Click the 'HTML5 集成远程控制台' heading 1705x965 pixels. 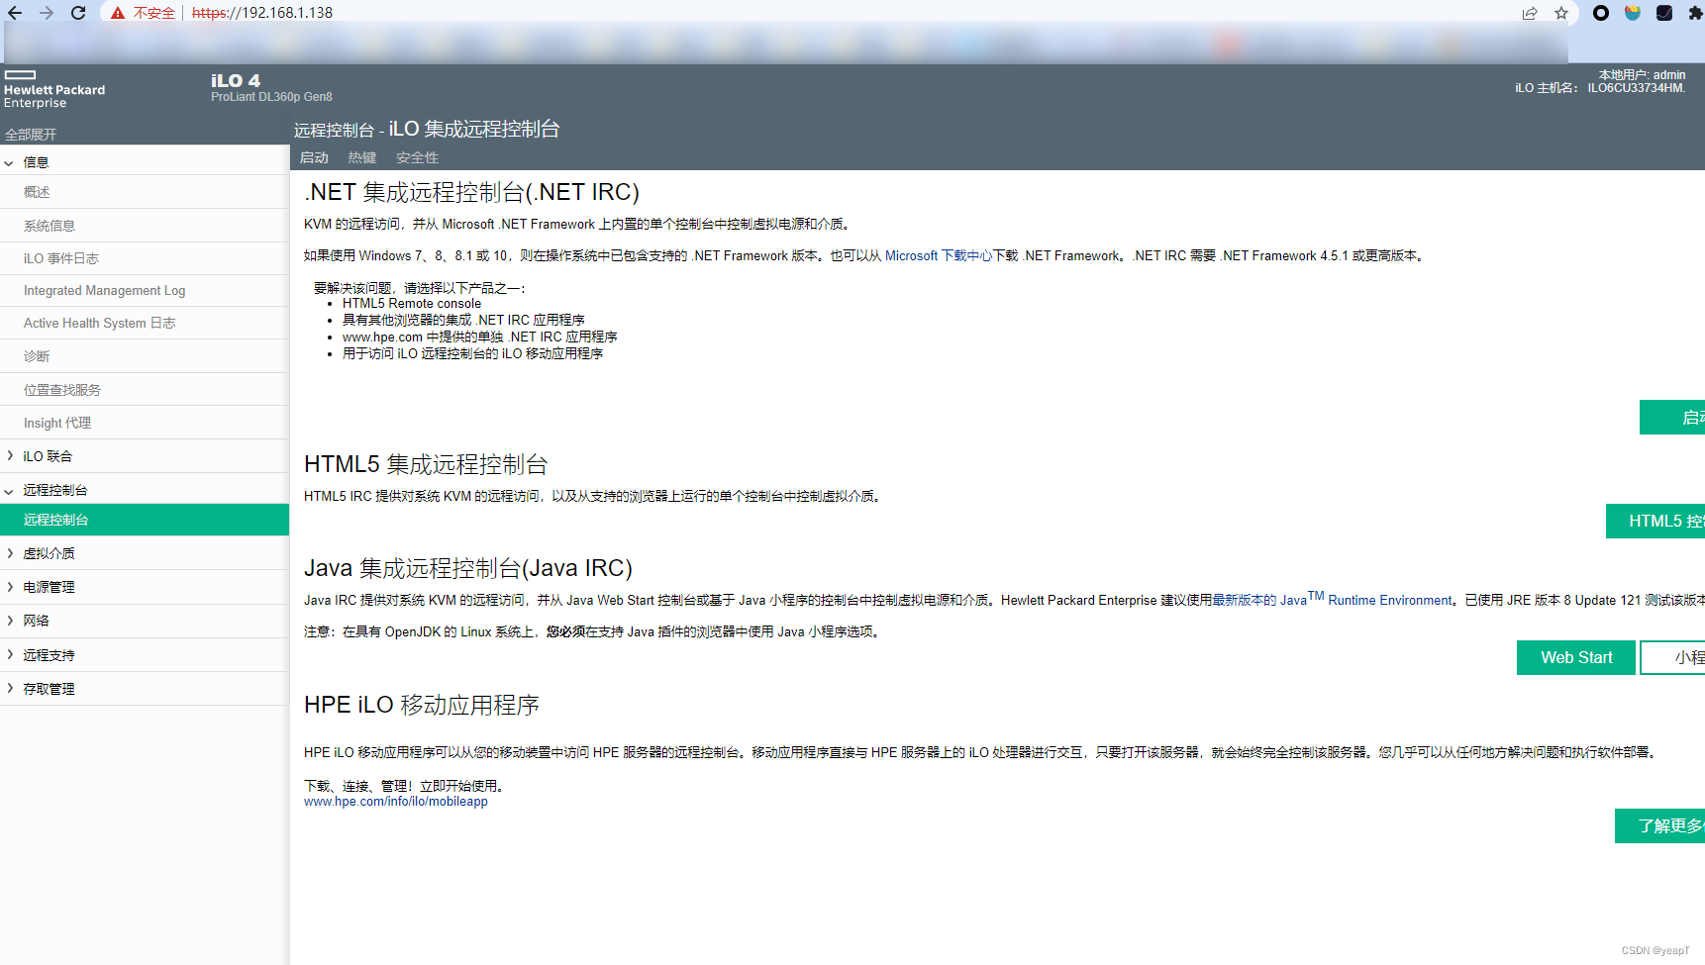coord(426,464)
